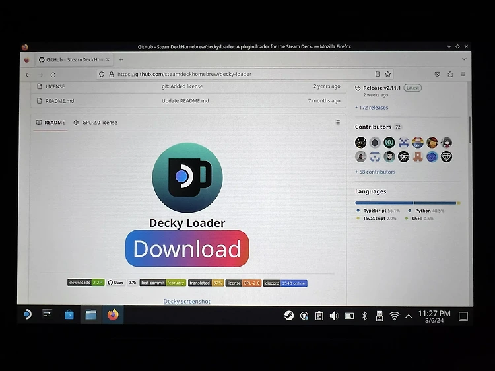The width and height of the screenshot is (495, 371).
Task: Click the license GPL-2.0 badge
Action: 244,283
